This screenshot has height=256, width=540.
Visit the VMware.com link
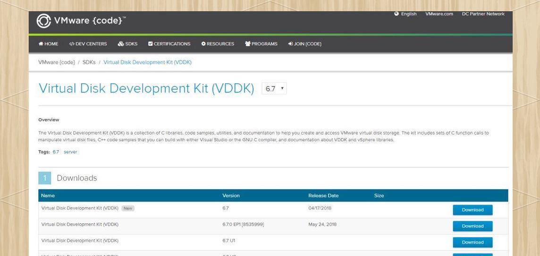click(439, 14)
